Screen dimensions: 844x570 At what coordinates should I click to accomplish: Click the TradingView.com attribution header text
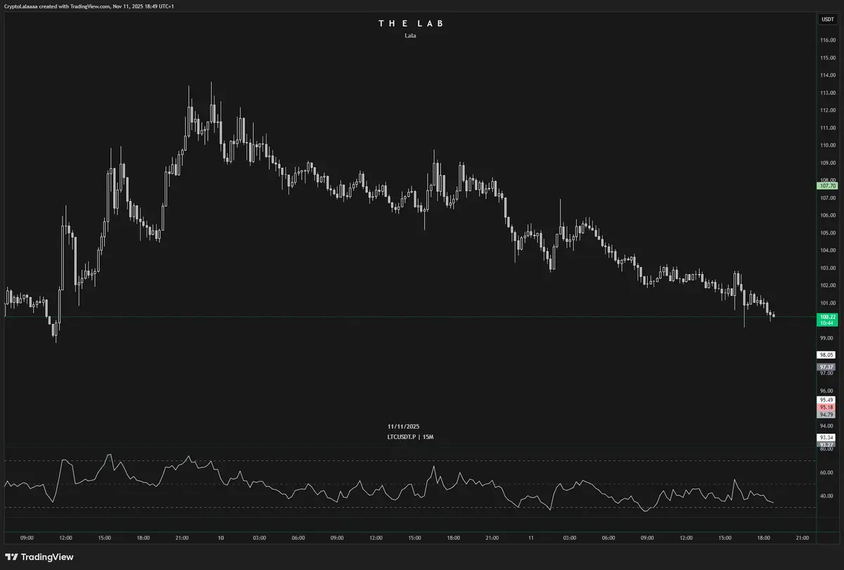coord(89,6)
